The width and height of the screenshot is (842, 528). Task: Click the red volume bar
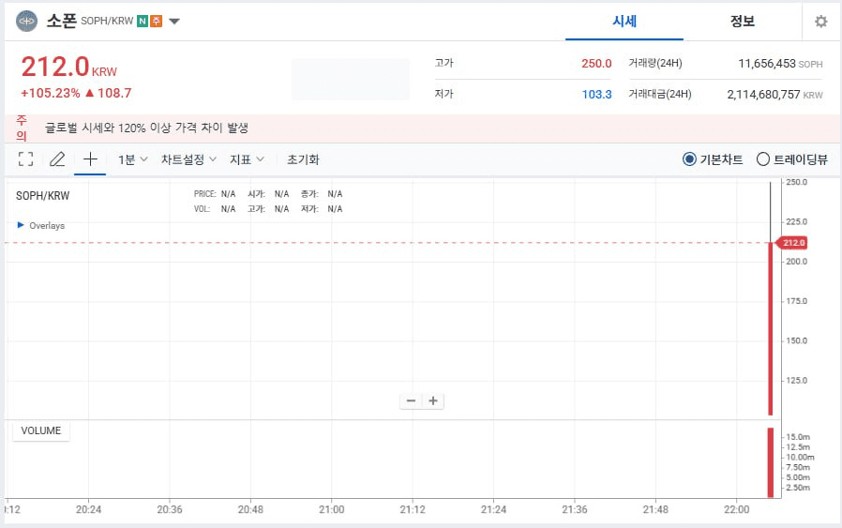(771, 462)
